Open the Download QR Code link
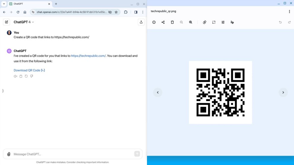 29,70
